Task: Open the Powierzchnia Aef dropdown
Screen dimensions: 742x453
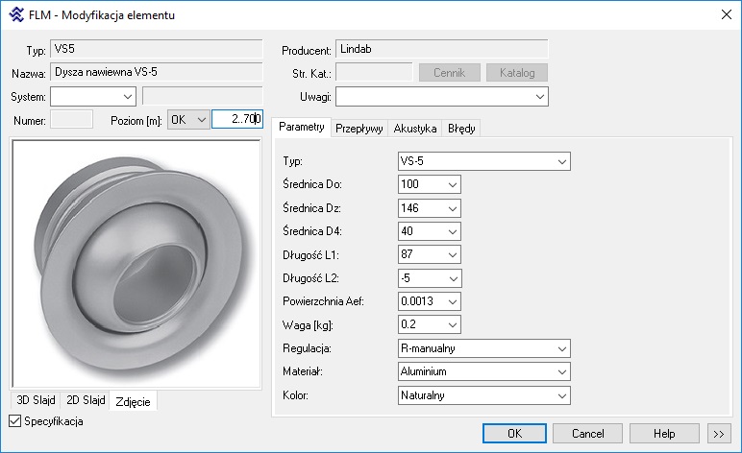Action: [430, 301]
